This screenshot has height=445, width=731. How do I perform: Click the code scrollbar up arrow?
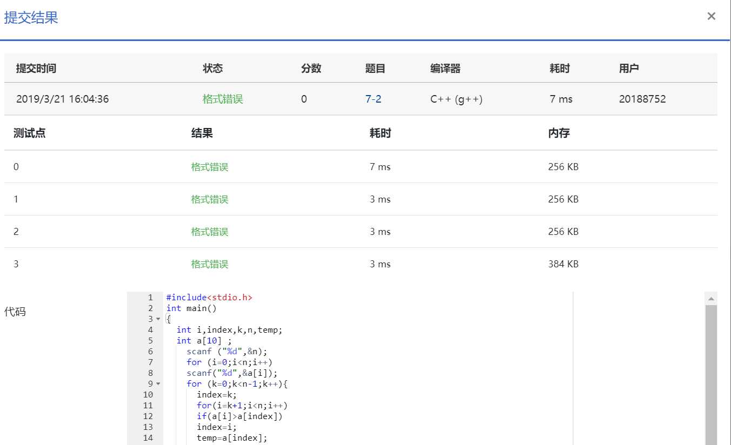coord(711,299)
